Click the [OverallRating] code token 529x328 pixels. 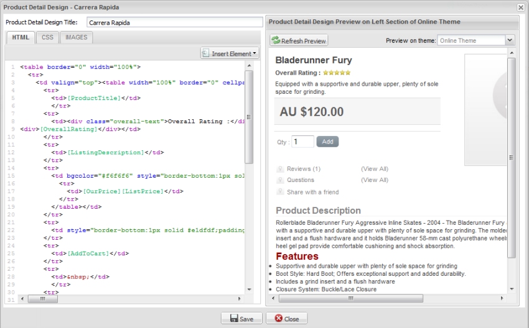coord(69,129)
